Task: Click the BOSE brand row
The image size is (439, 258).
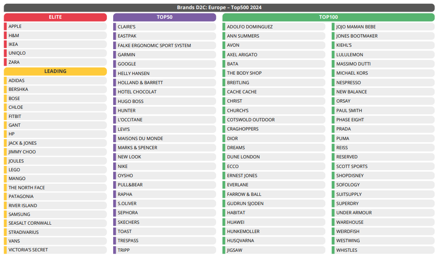Action: [55, 98]
